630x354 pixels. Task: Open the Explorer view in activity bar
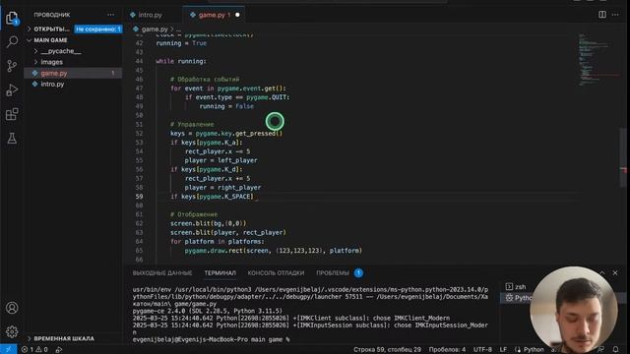pos(12,18)
